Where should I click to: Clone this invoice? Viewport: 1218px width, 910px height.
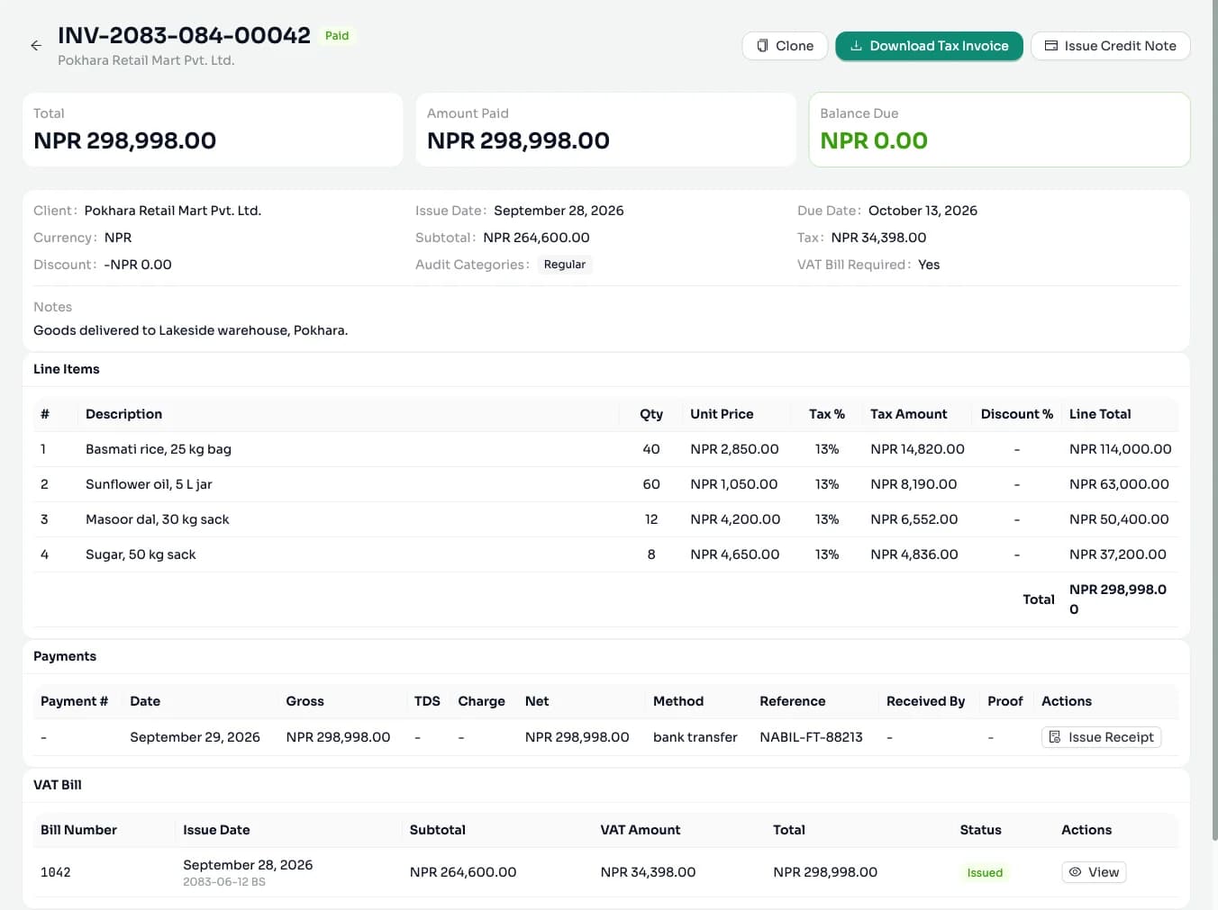[785, 46]
